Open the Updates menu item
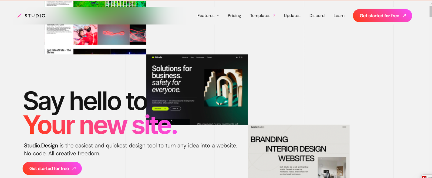 point(292,16)
